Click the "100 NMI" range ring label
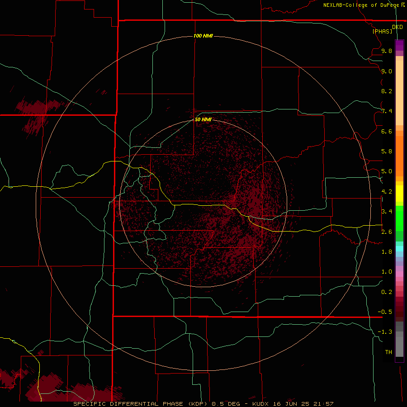 click(x=203, y=36)
